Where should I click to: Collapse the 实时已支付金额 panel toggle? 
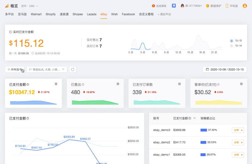11,32
